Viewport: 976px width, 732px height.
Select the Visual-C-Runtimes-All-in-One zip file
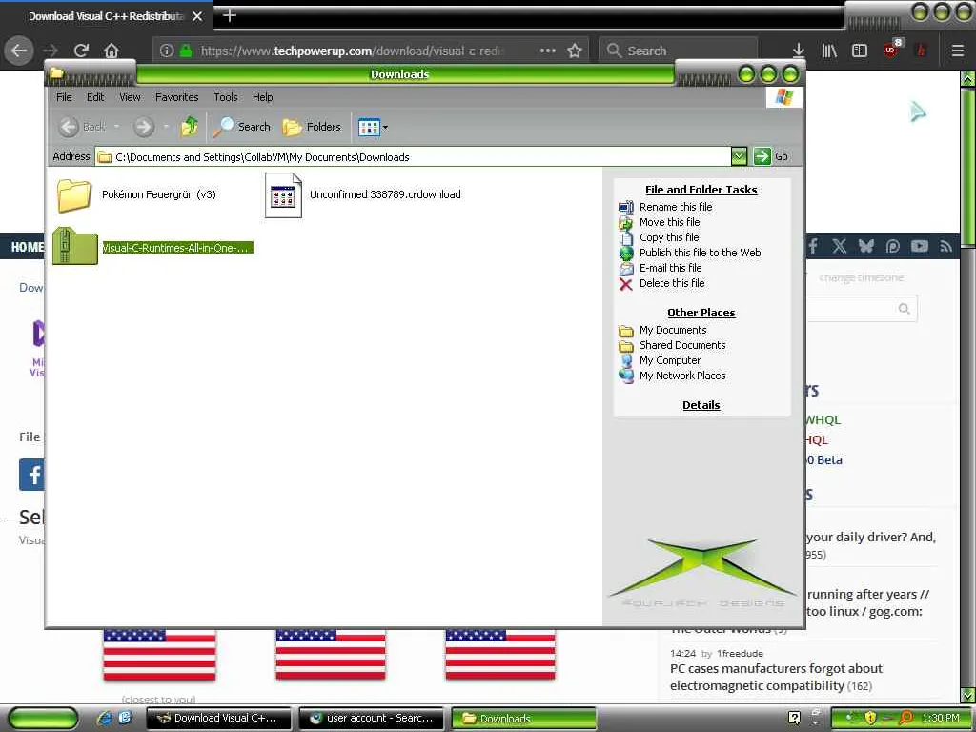click(153, 247)
